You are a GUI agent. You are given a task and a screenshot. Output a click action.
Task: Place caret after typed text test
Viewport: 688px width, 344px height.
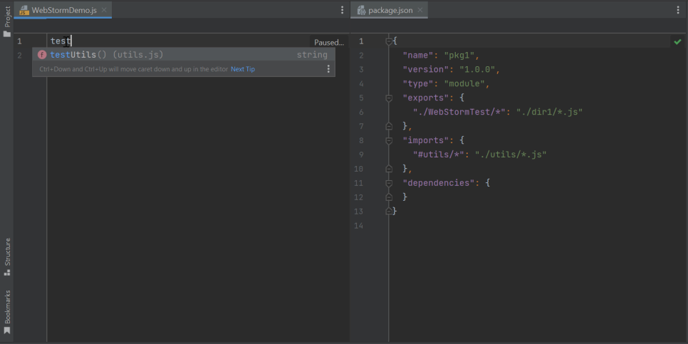pyautogui.click(x=71, y=41)
